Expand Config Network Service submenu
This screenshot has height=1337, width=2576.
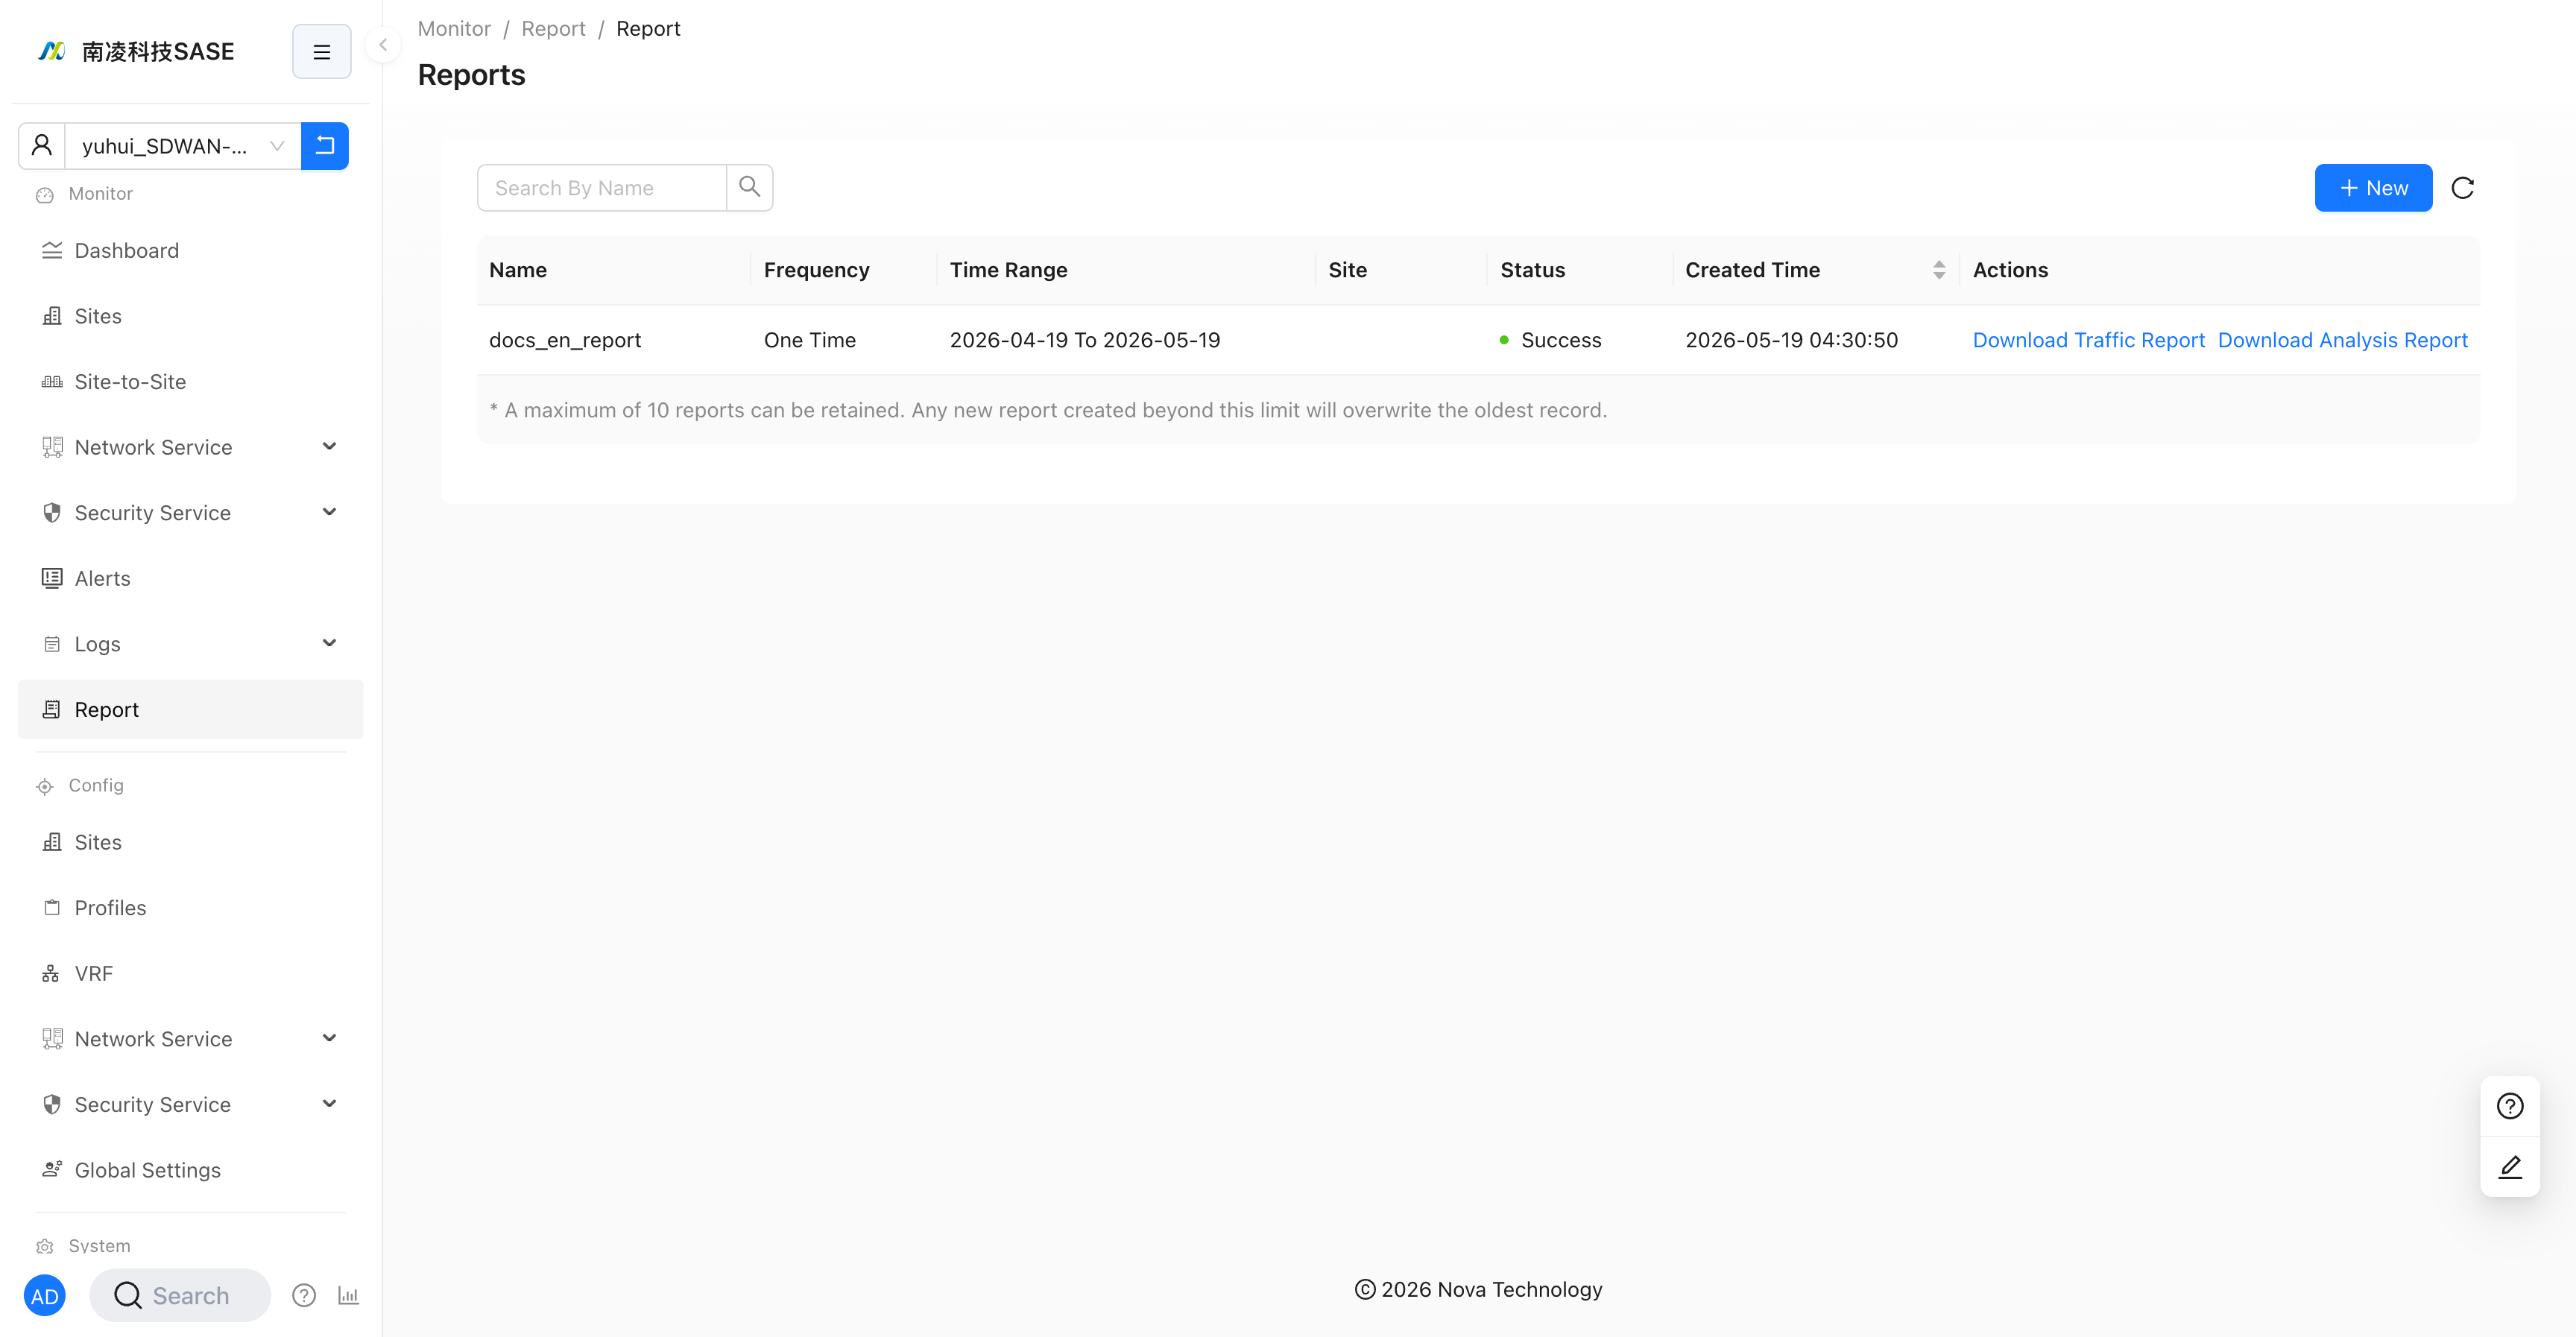[x=190, y=1039]
